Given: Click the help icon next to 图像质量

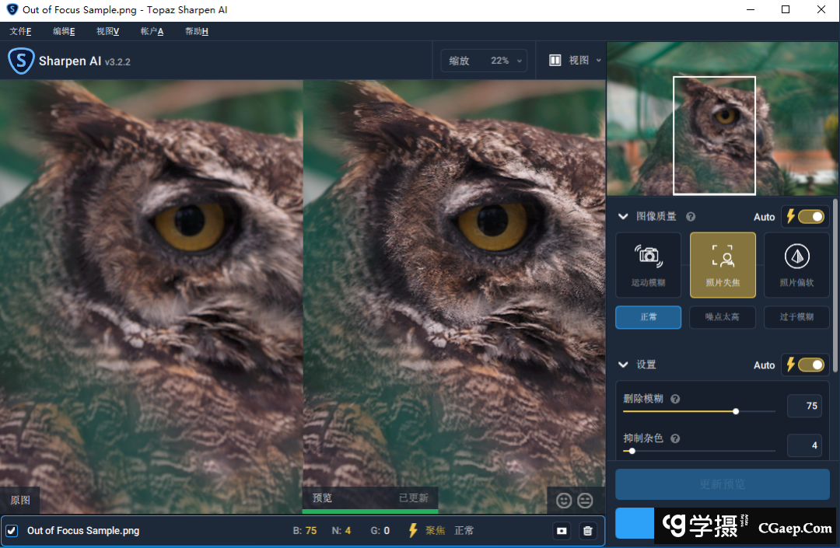Looking at the screenshot, I should (691, 217).
